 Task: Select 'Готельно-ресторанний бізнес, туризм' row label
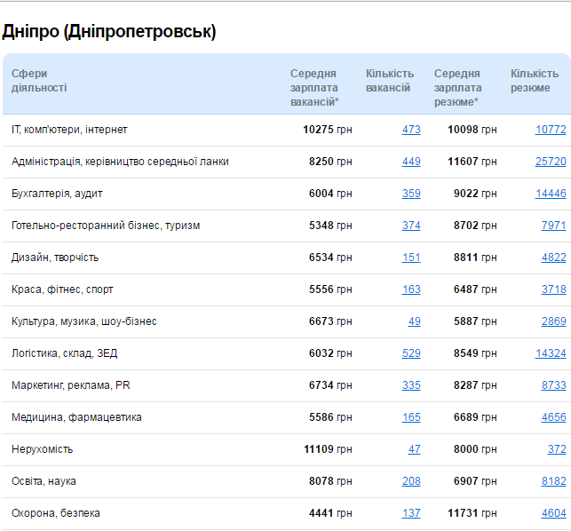click(106, 226)
